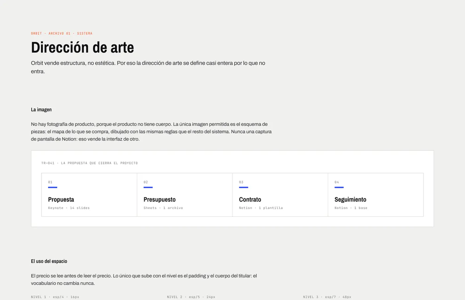
Task: Click the 'Dirección de arte' main heading
Action: [x=83, y=47]
